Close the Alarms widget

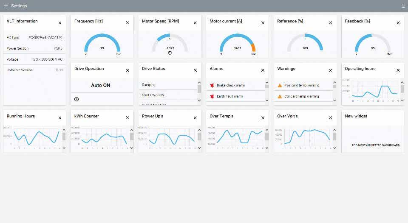(x=263, y=70)
